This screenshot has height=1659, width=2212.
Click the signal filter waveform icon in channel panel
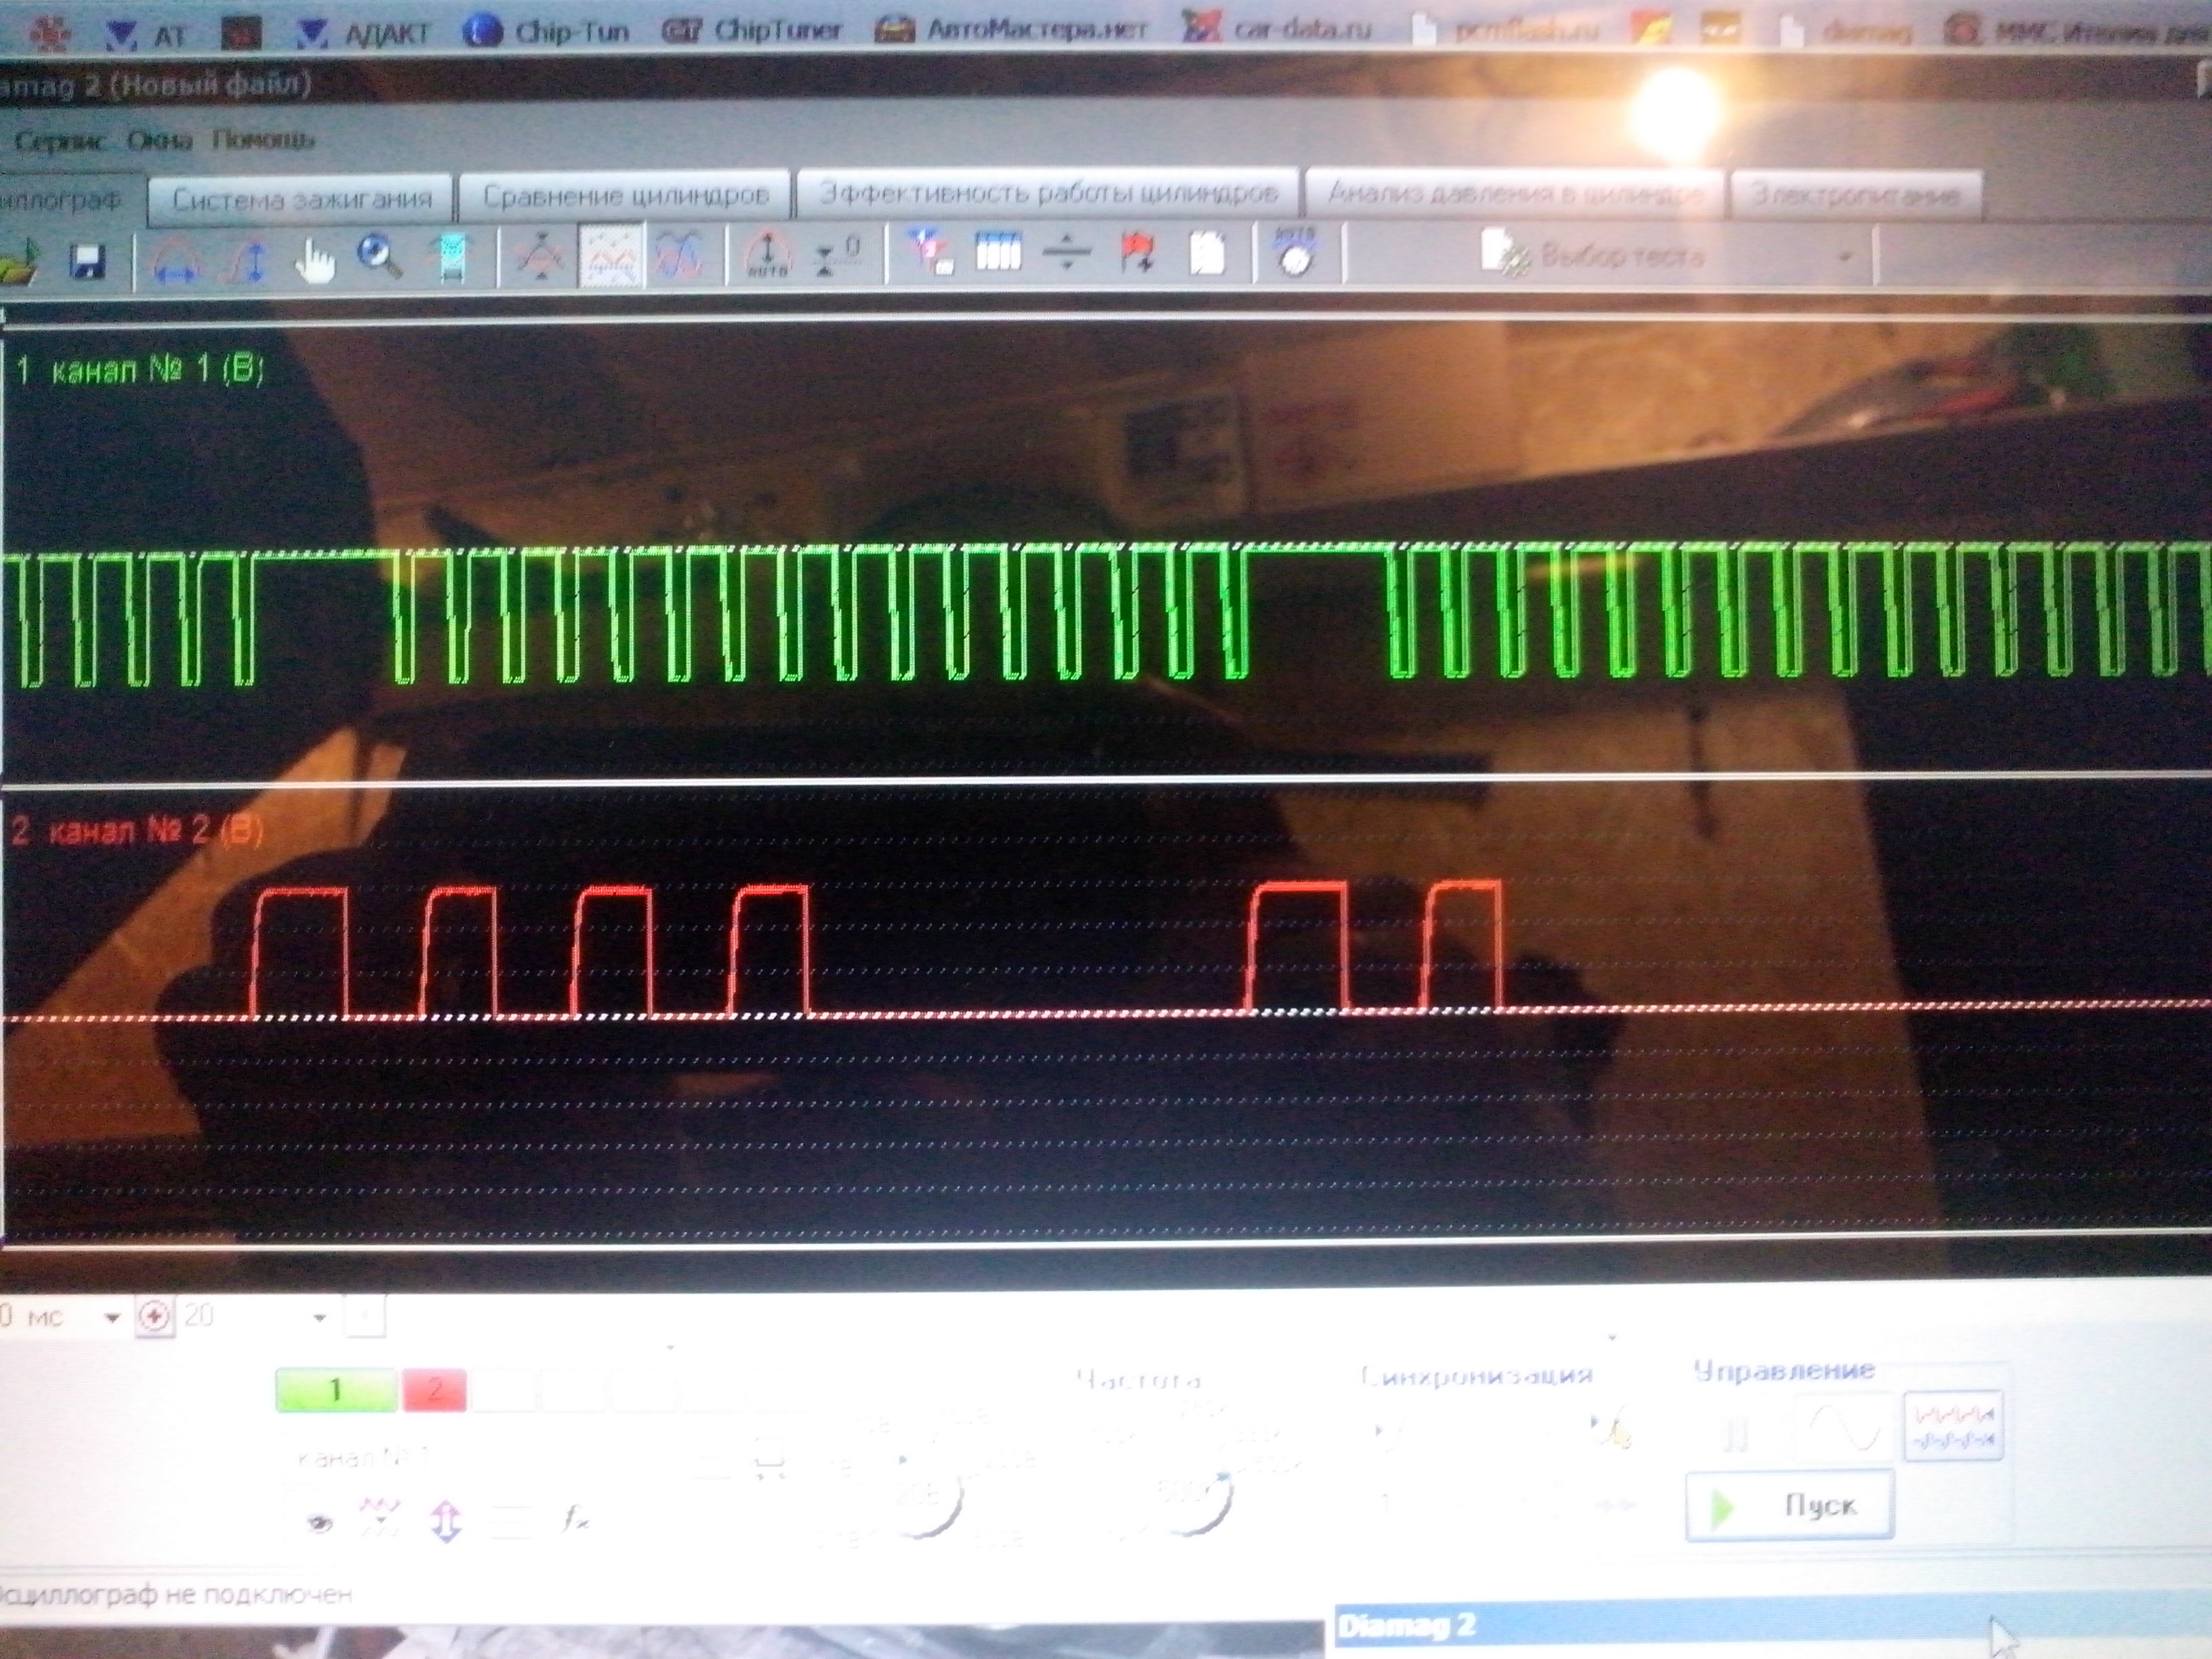[380, 1518]
